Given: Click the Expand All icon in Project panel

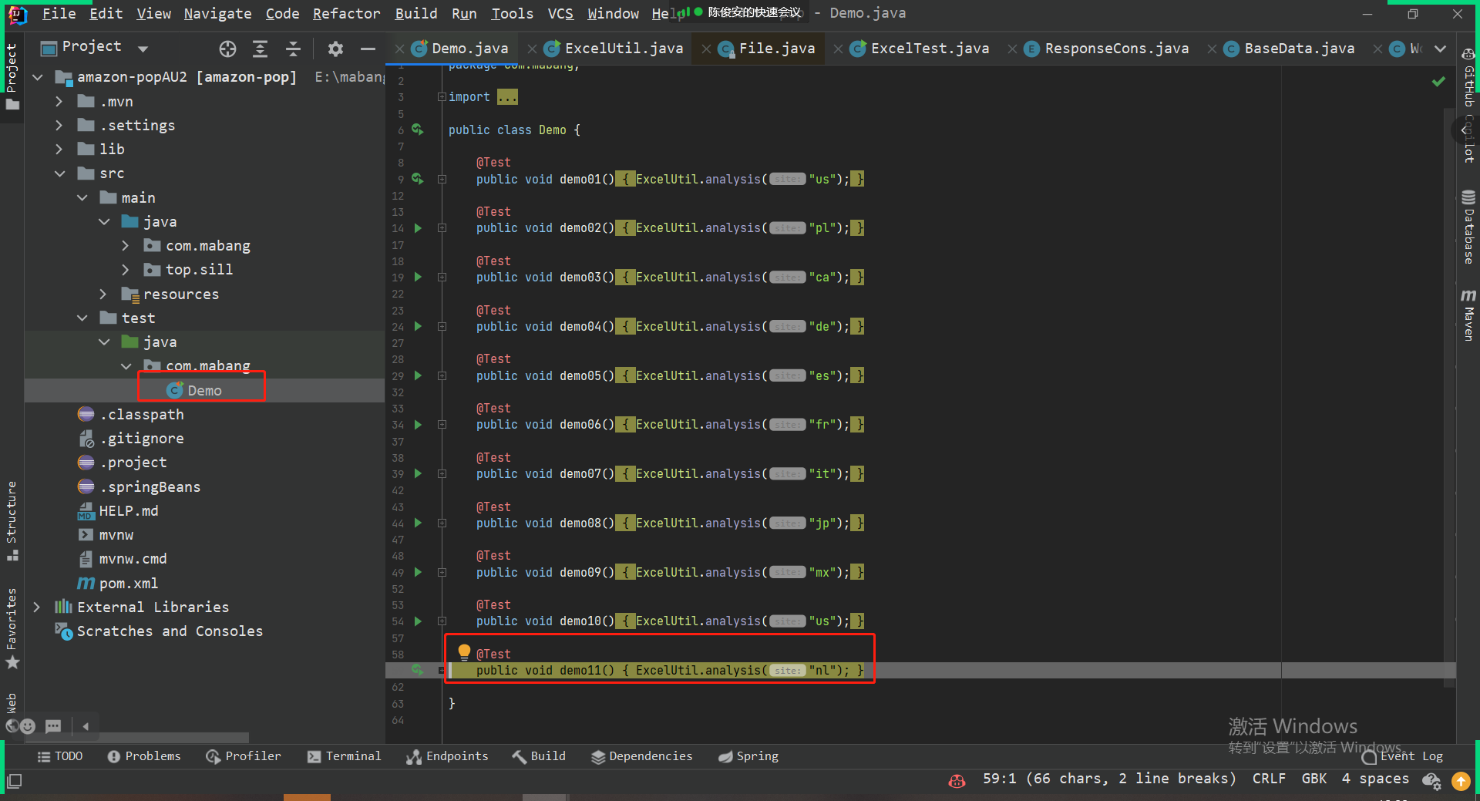Looking at the screenshot, I should (x=261, y=49).
